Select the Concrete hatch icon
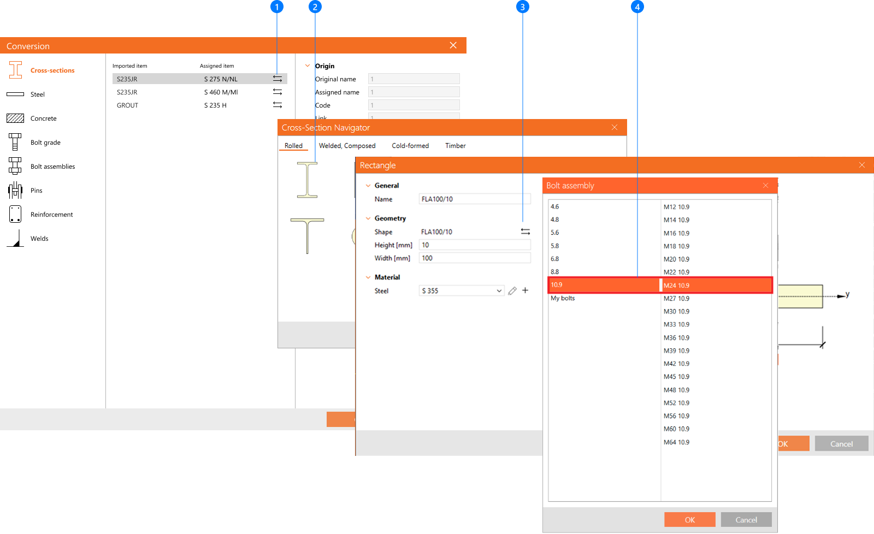The width and height of the screenshot is (874, 534). pos(15,118)
